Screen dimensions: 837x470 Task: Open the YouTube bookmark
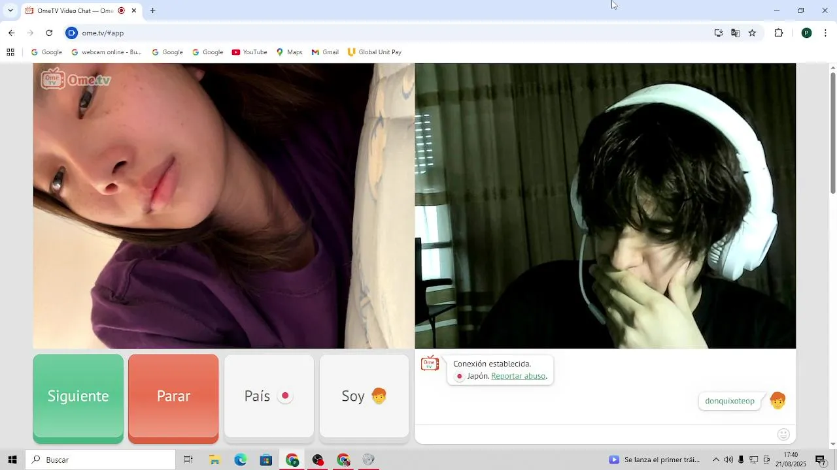point(249,52)
